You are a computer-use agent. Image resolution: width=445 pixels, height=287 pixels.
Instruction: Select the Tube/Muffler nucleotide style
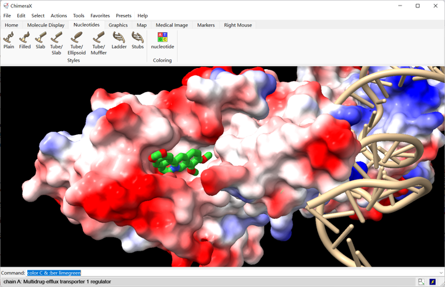[x=98, y=43]
